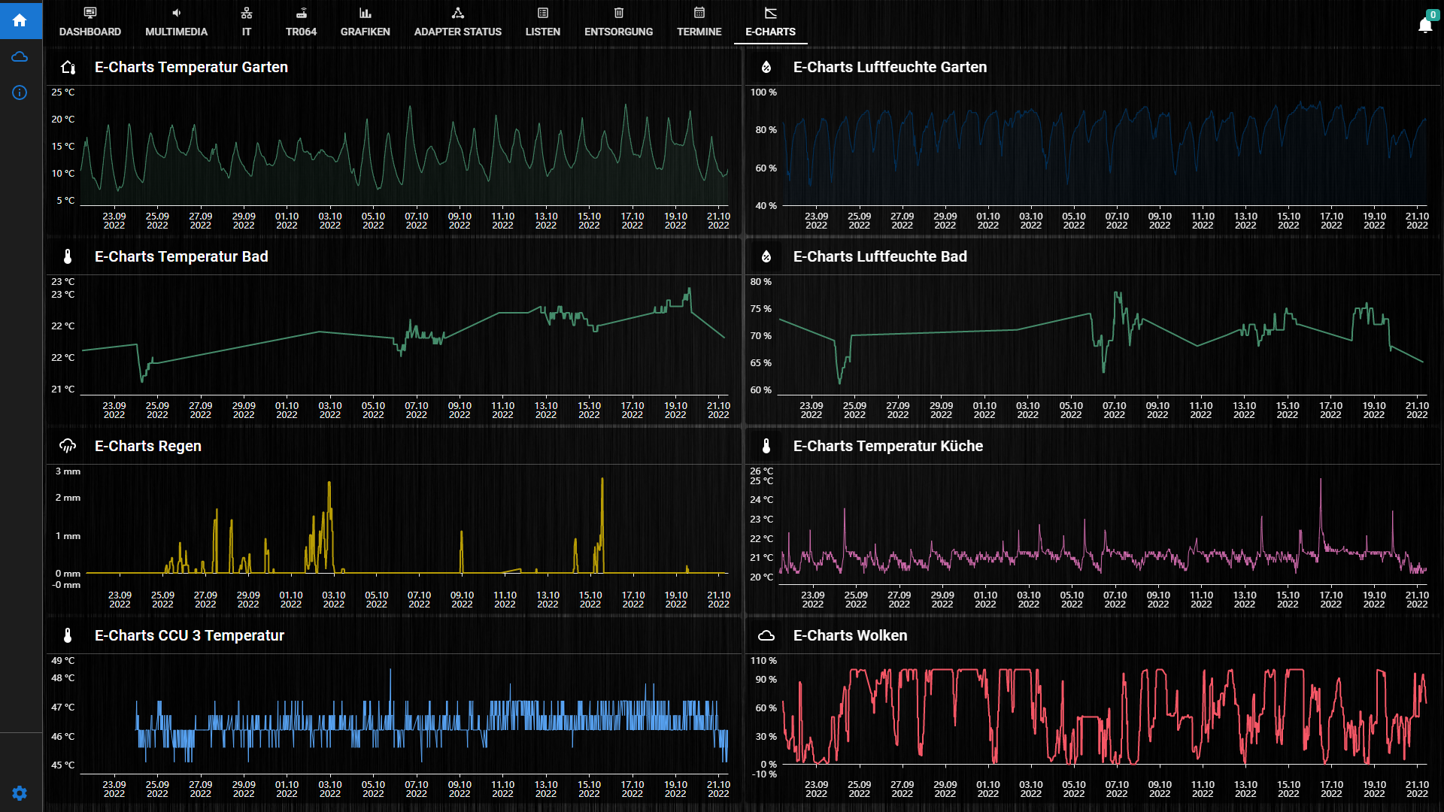Screen dimensions: 1444x812
Task: Open the TR064 tab
Action: (x=301, y=22)
